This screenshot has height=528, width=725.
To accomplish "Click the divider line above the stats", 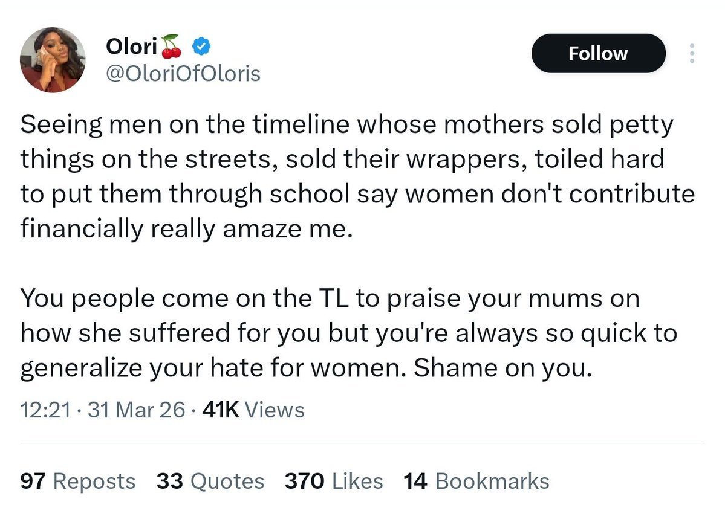I will coord(363,443).
